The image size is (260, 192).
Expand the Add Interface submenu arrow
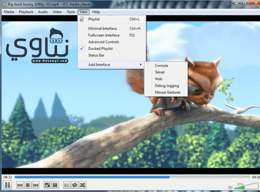(x=141, y=65)
